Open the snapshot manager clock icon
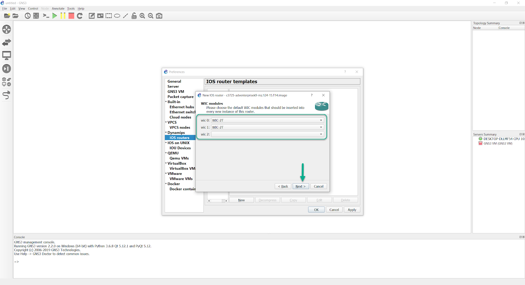 pos(28,16)
